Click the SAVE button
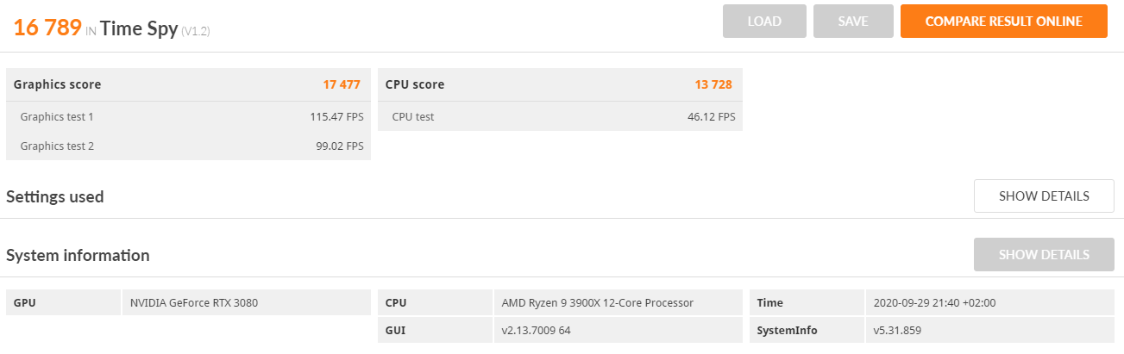 click(853, 22)
